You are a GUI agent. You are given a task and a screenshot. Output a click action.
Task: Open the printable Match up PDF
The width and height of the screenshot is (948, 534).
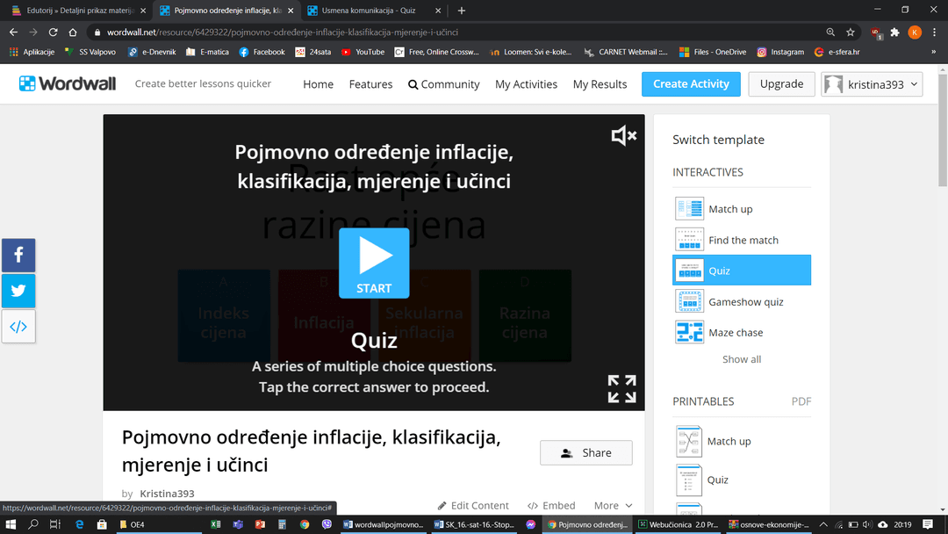coord(729,441)
